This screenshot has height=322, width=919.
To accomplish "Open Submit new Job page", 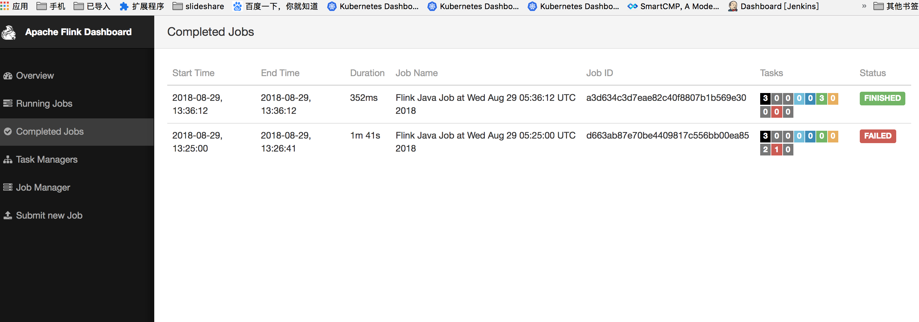I will point(49,215).
